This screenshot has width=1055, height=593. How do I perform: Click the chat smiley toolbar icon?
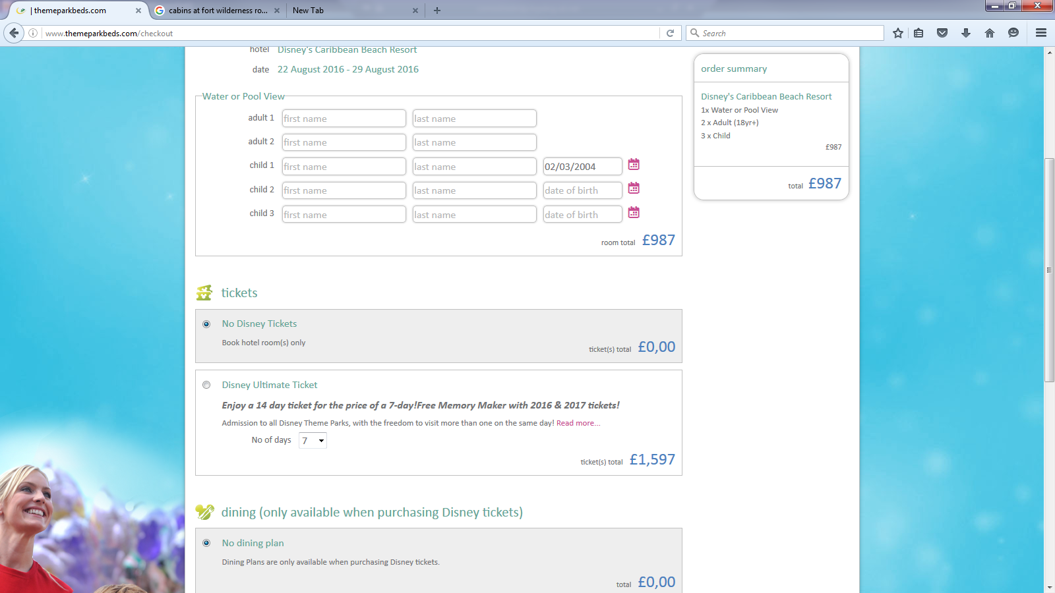1013,33
